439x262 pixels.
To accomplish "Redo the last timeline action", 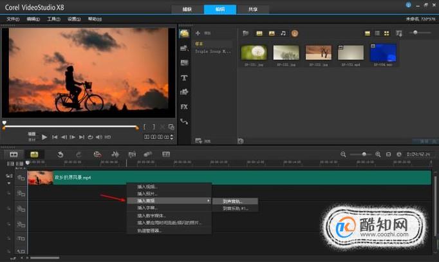I will point(79,154).
